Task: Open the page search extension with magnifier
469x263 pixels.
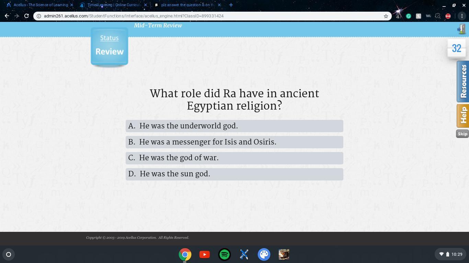Action: coord(438,16)
